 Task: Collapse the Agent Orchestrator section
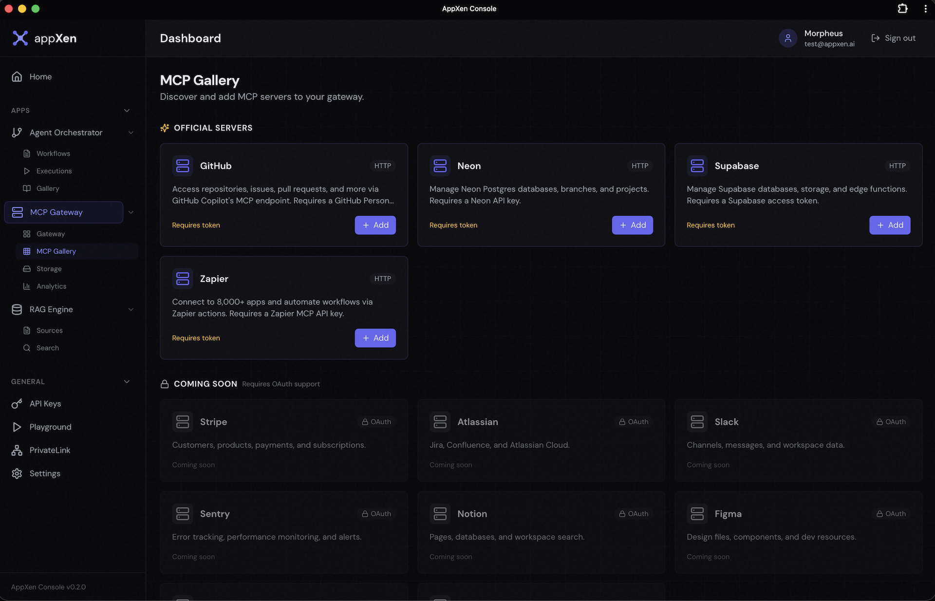click(131, 132)
